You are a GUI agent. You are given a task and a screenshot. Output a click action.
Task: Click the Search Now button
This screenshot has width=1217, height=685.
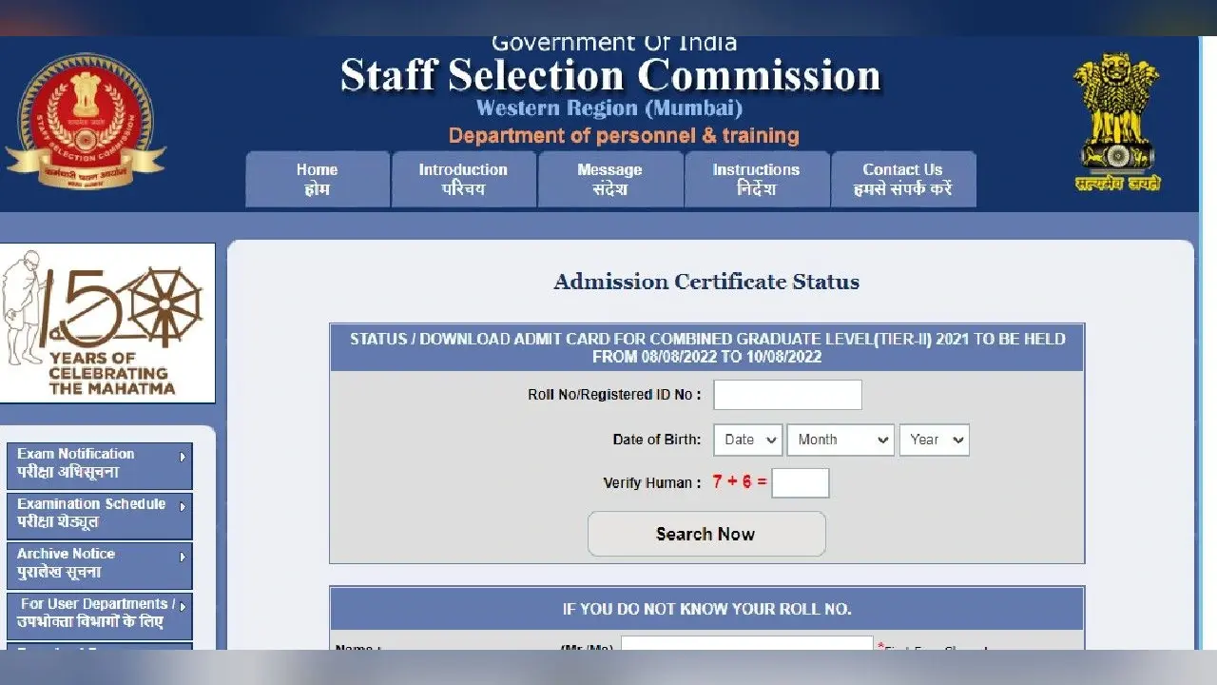pos(706,534)
